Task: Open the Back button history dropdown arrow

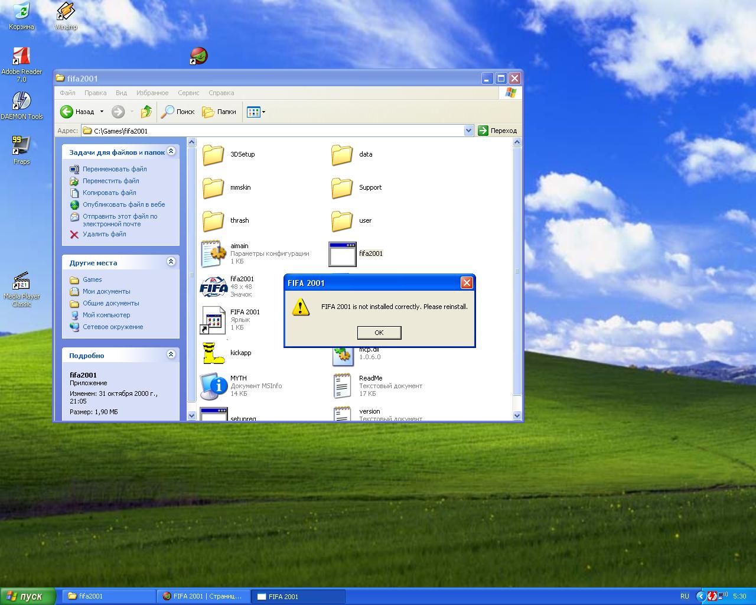Action: (x=102, y=112)
